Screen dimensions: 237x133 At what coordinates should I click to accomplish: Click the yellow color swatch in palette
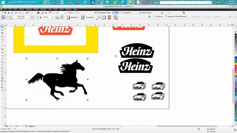236,64
